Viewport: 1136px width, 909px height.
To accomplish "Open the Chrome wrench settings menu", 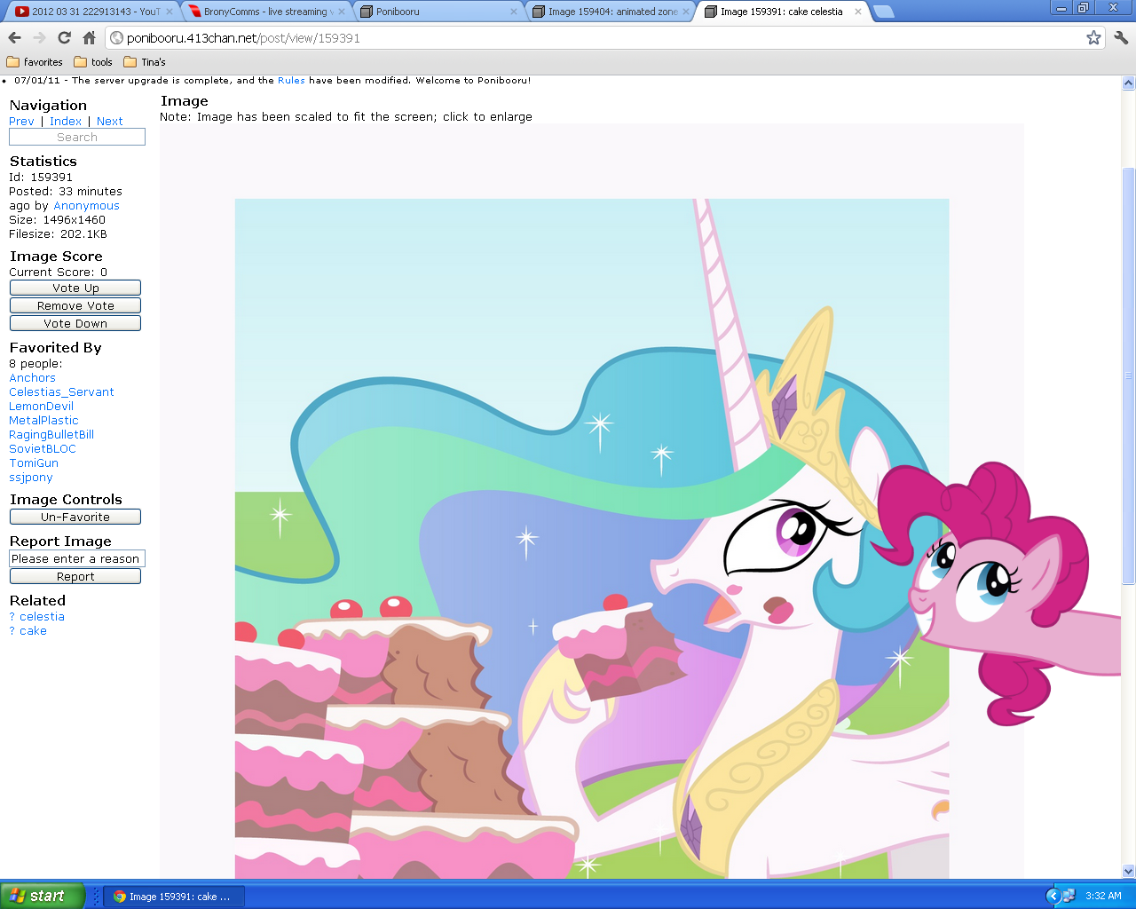I will click(x=1121, y=37).
